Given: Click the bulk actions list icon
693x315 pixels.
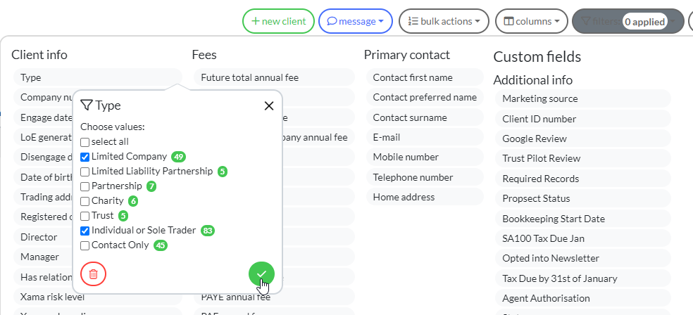Looking at the screenshot, I should pyautogui.click(x=413, y=21).
